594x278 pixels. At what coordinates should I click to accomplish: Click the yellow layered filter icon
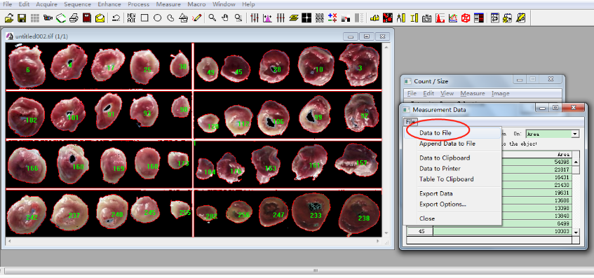pyautogui.click(x=293, y=18)
